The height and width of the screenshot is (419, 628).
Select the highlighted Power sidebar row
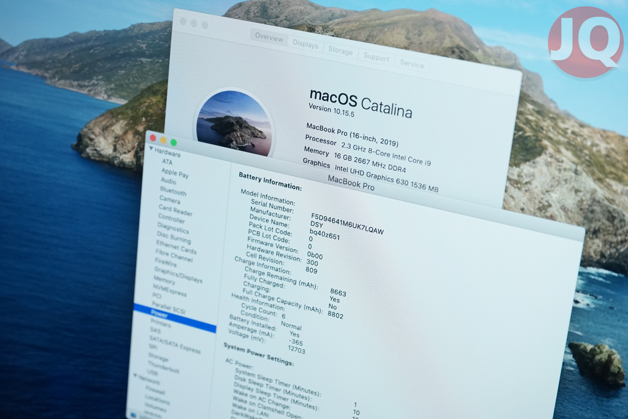pyautogui.click(x=174, y=318)
